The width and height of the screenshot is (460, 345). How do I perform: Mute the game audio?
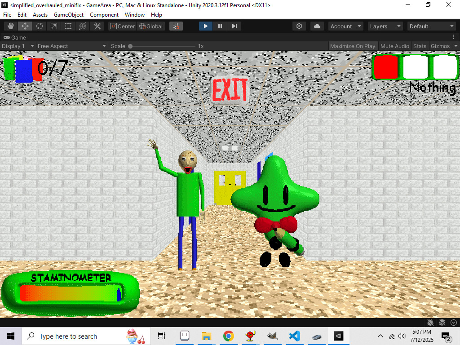394,46
